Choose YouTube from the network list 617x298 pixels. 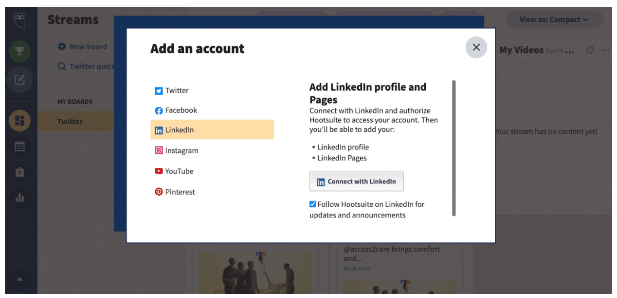tap(179, 171)
